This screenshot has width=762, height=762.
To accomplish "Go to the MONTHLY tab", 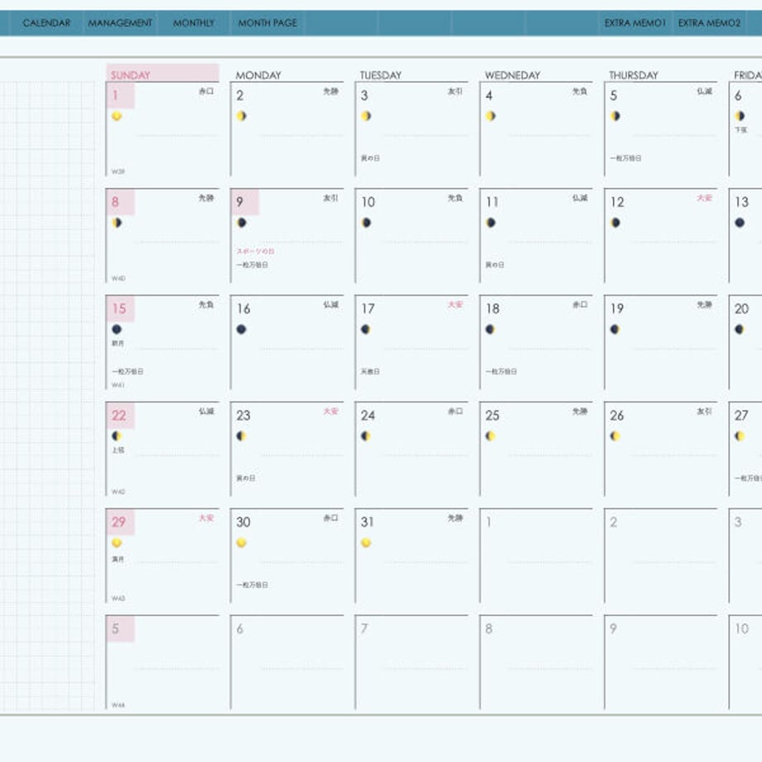I will [x=194, y=23].
